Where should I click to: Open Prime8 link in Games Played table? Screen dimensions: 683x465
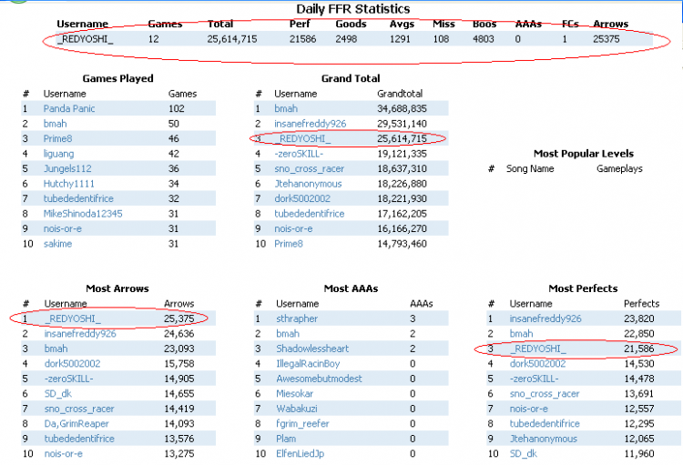pyautogui.click(x=59, y=138)
